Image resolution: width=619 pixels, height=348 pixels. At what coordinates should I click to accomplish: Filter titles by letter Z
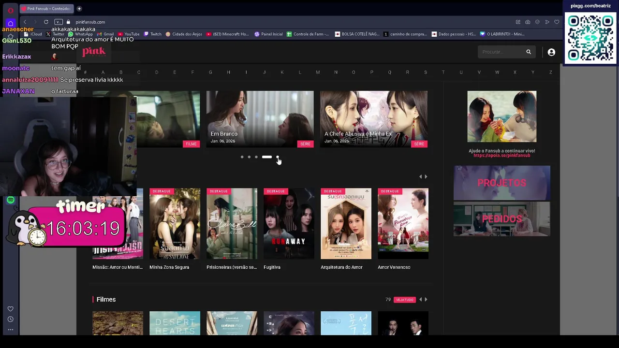(x=550, y=72)
